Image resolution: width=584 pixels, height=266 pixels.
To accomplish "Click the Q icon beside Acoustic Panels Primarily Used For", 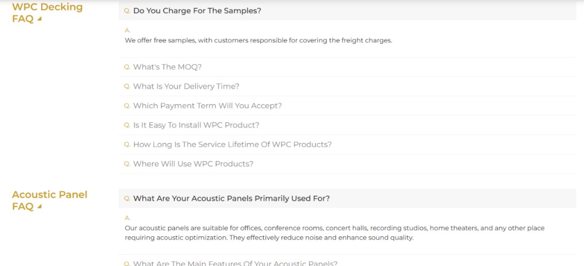I will 127,198.
